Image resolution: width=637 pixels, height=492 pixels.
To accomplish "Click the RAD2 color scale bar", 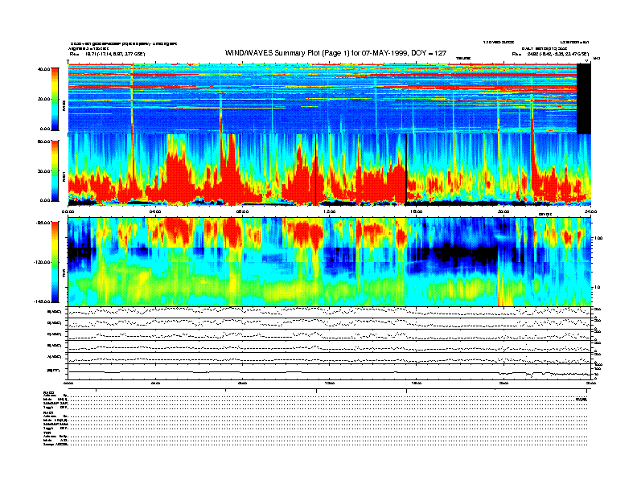I will tap(55, 99).
